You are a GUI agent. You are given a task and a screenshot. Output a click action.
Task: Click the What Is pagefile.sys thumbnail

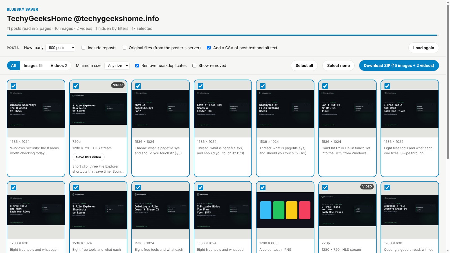coord(161,109)
